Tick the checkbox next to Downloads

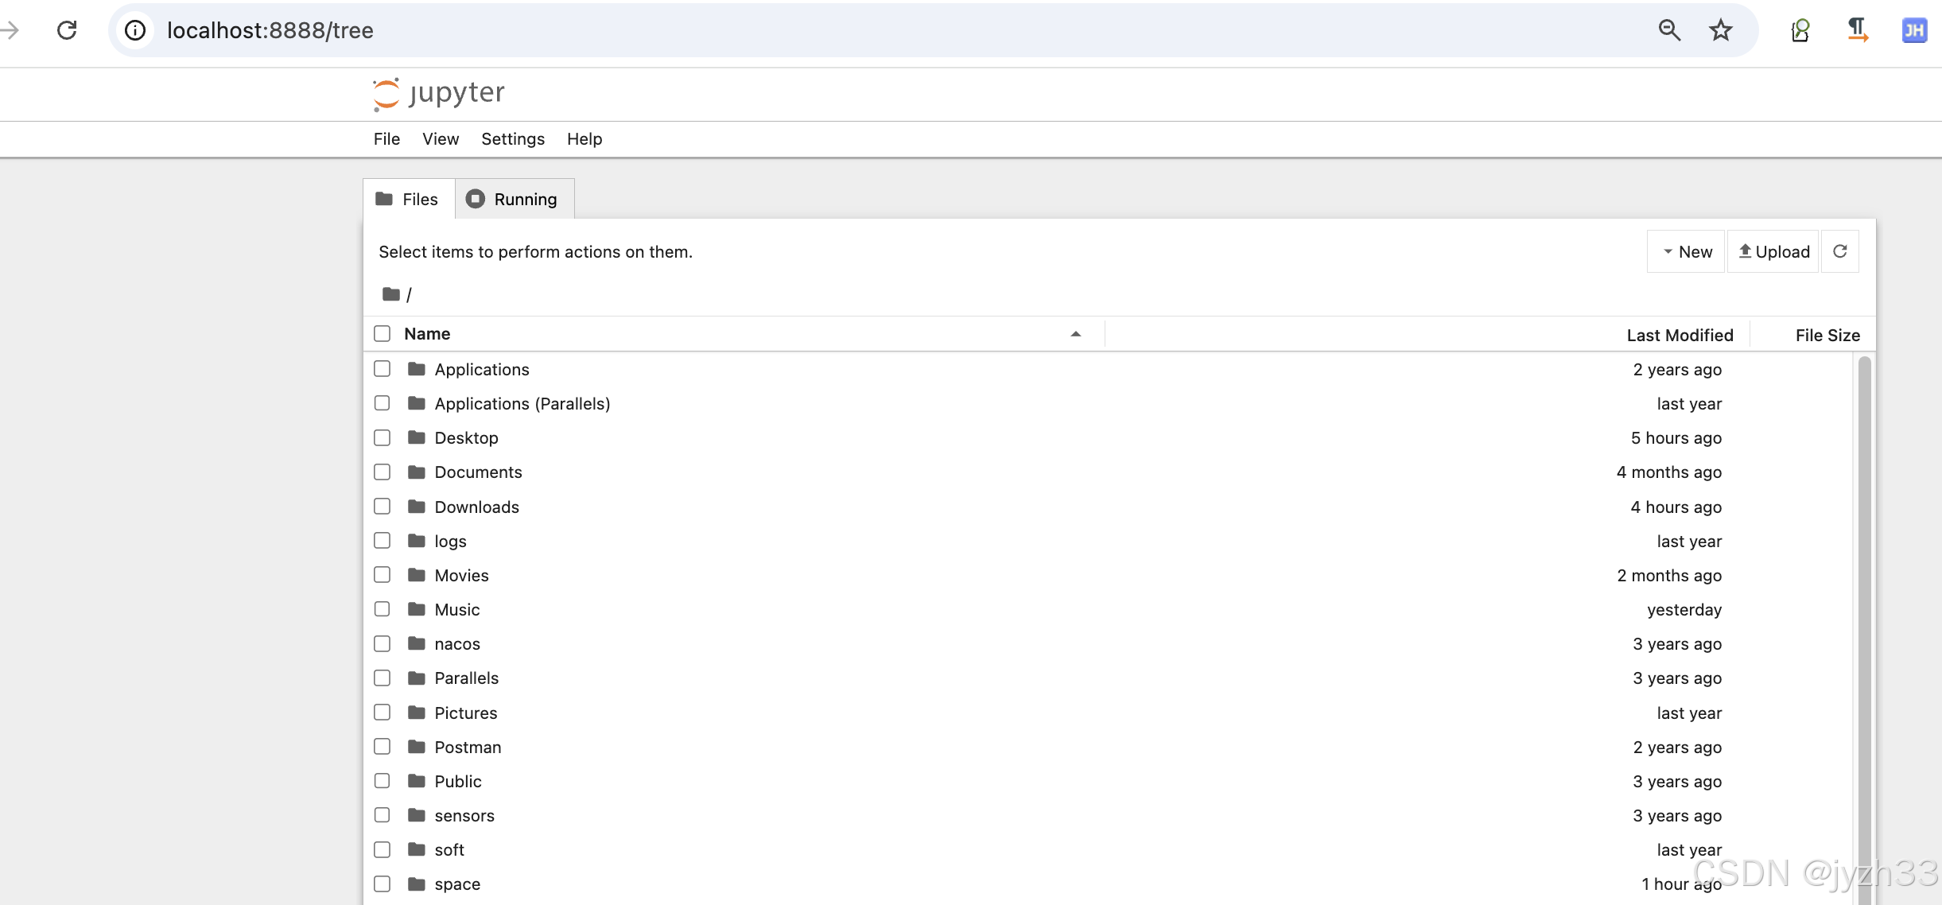383,507
